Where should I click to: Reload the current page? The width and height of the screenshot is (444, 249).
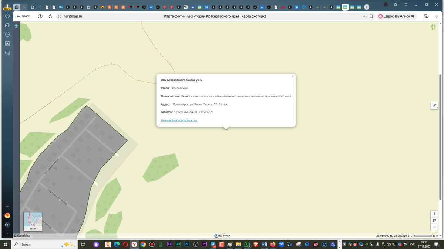pos(50,16)
